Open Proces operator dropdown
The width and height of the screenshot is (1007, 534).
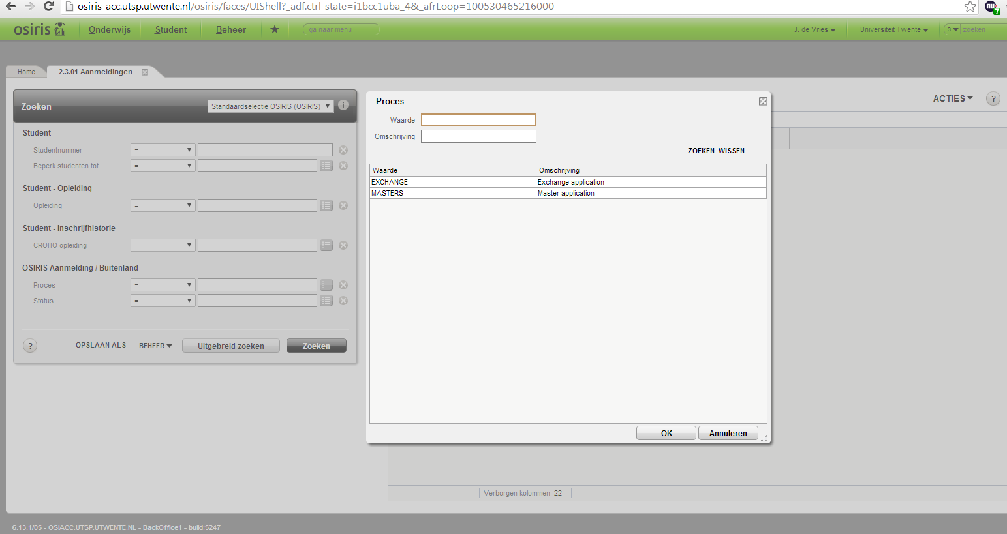[163, 285]
